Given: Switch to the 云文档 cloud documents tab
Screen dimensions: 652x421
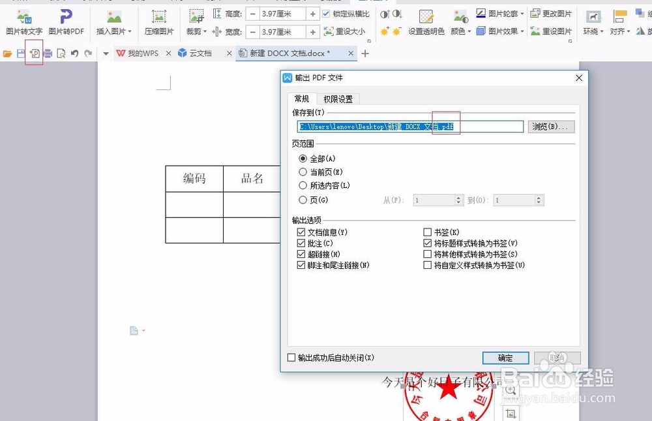Looking at the screenshot, I should pos(200,54).
